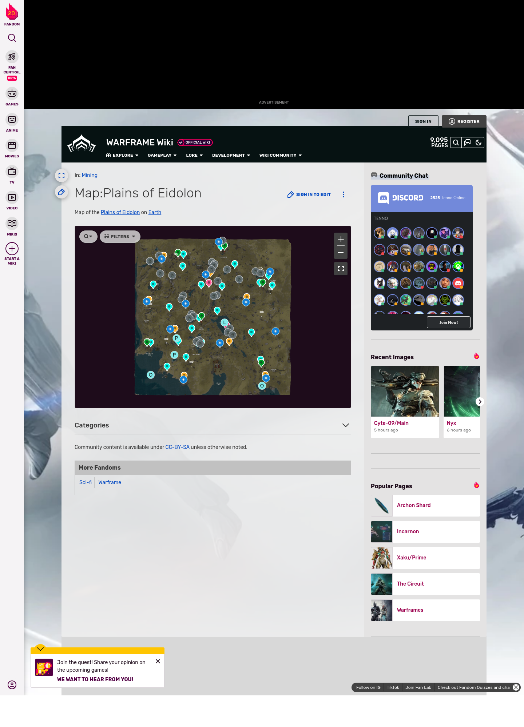The image size is (524, 727).
Task: Open the Warframe fandom link
Action: (x=110, y=482)
